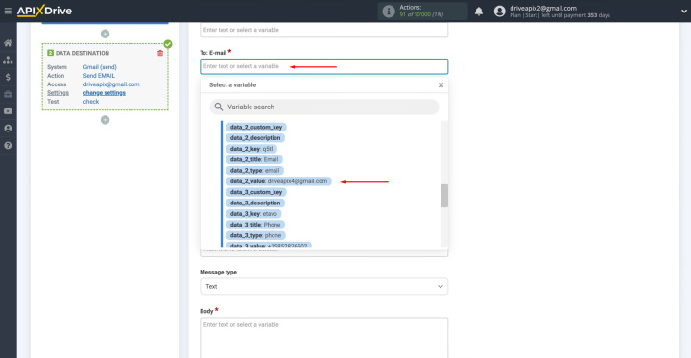Click the DATA DESTINATION title
The width and height of the screenshot is (691, 358).
point(83,53)
